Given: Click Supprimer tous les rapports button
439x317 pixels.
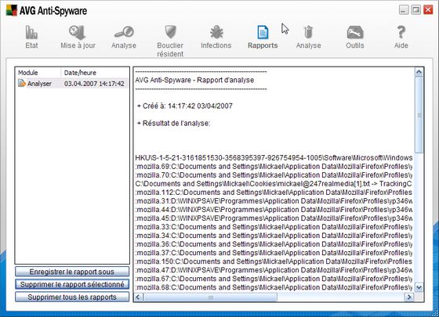Looking at the screenshot, I should tap(72, 297).
